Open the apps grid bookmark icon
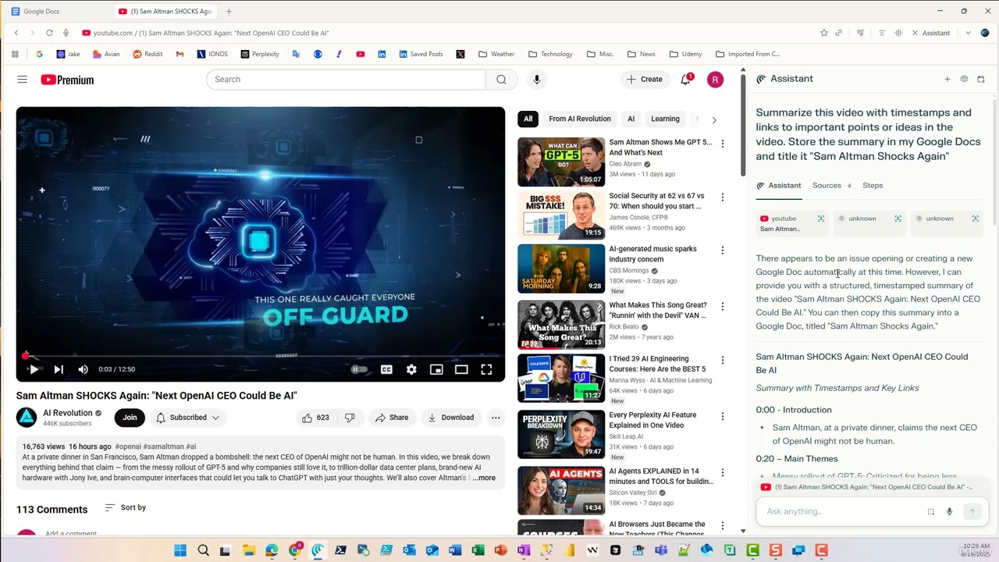Viewport: 999px width, 562px height. (x=15, y=54)
